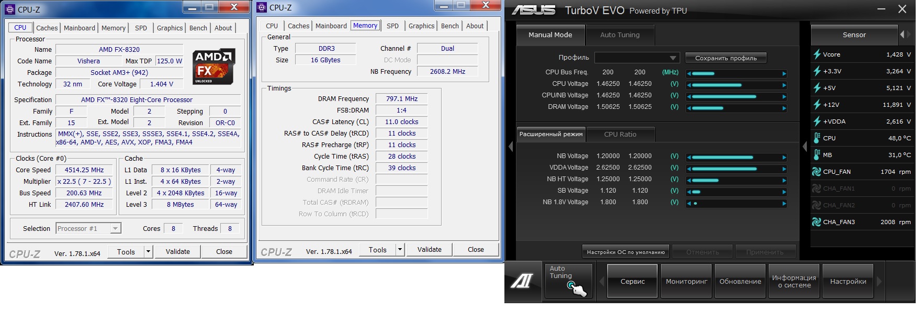Click the CPU-Z icon in the left window title bar
This screenshot has width=923, height=311.
pos(10,9)
